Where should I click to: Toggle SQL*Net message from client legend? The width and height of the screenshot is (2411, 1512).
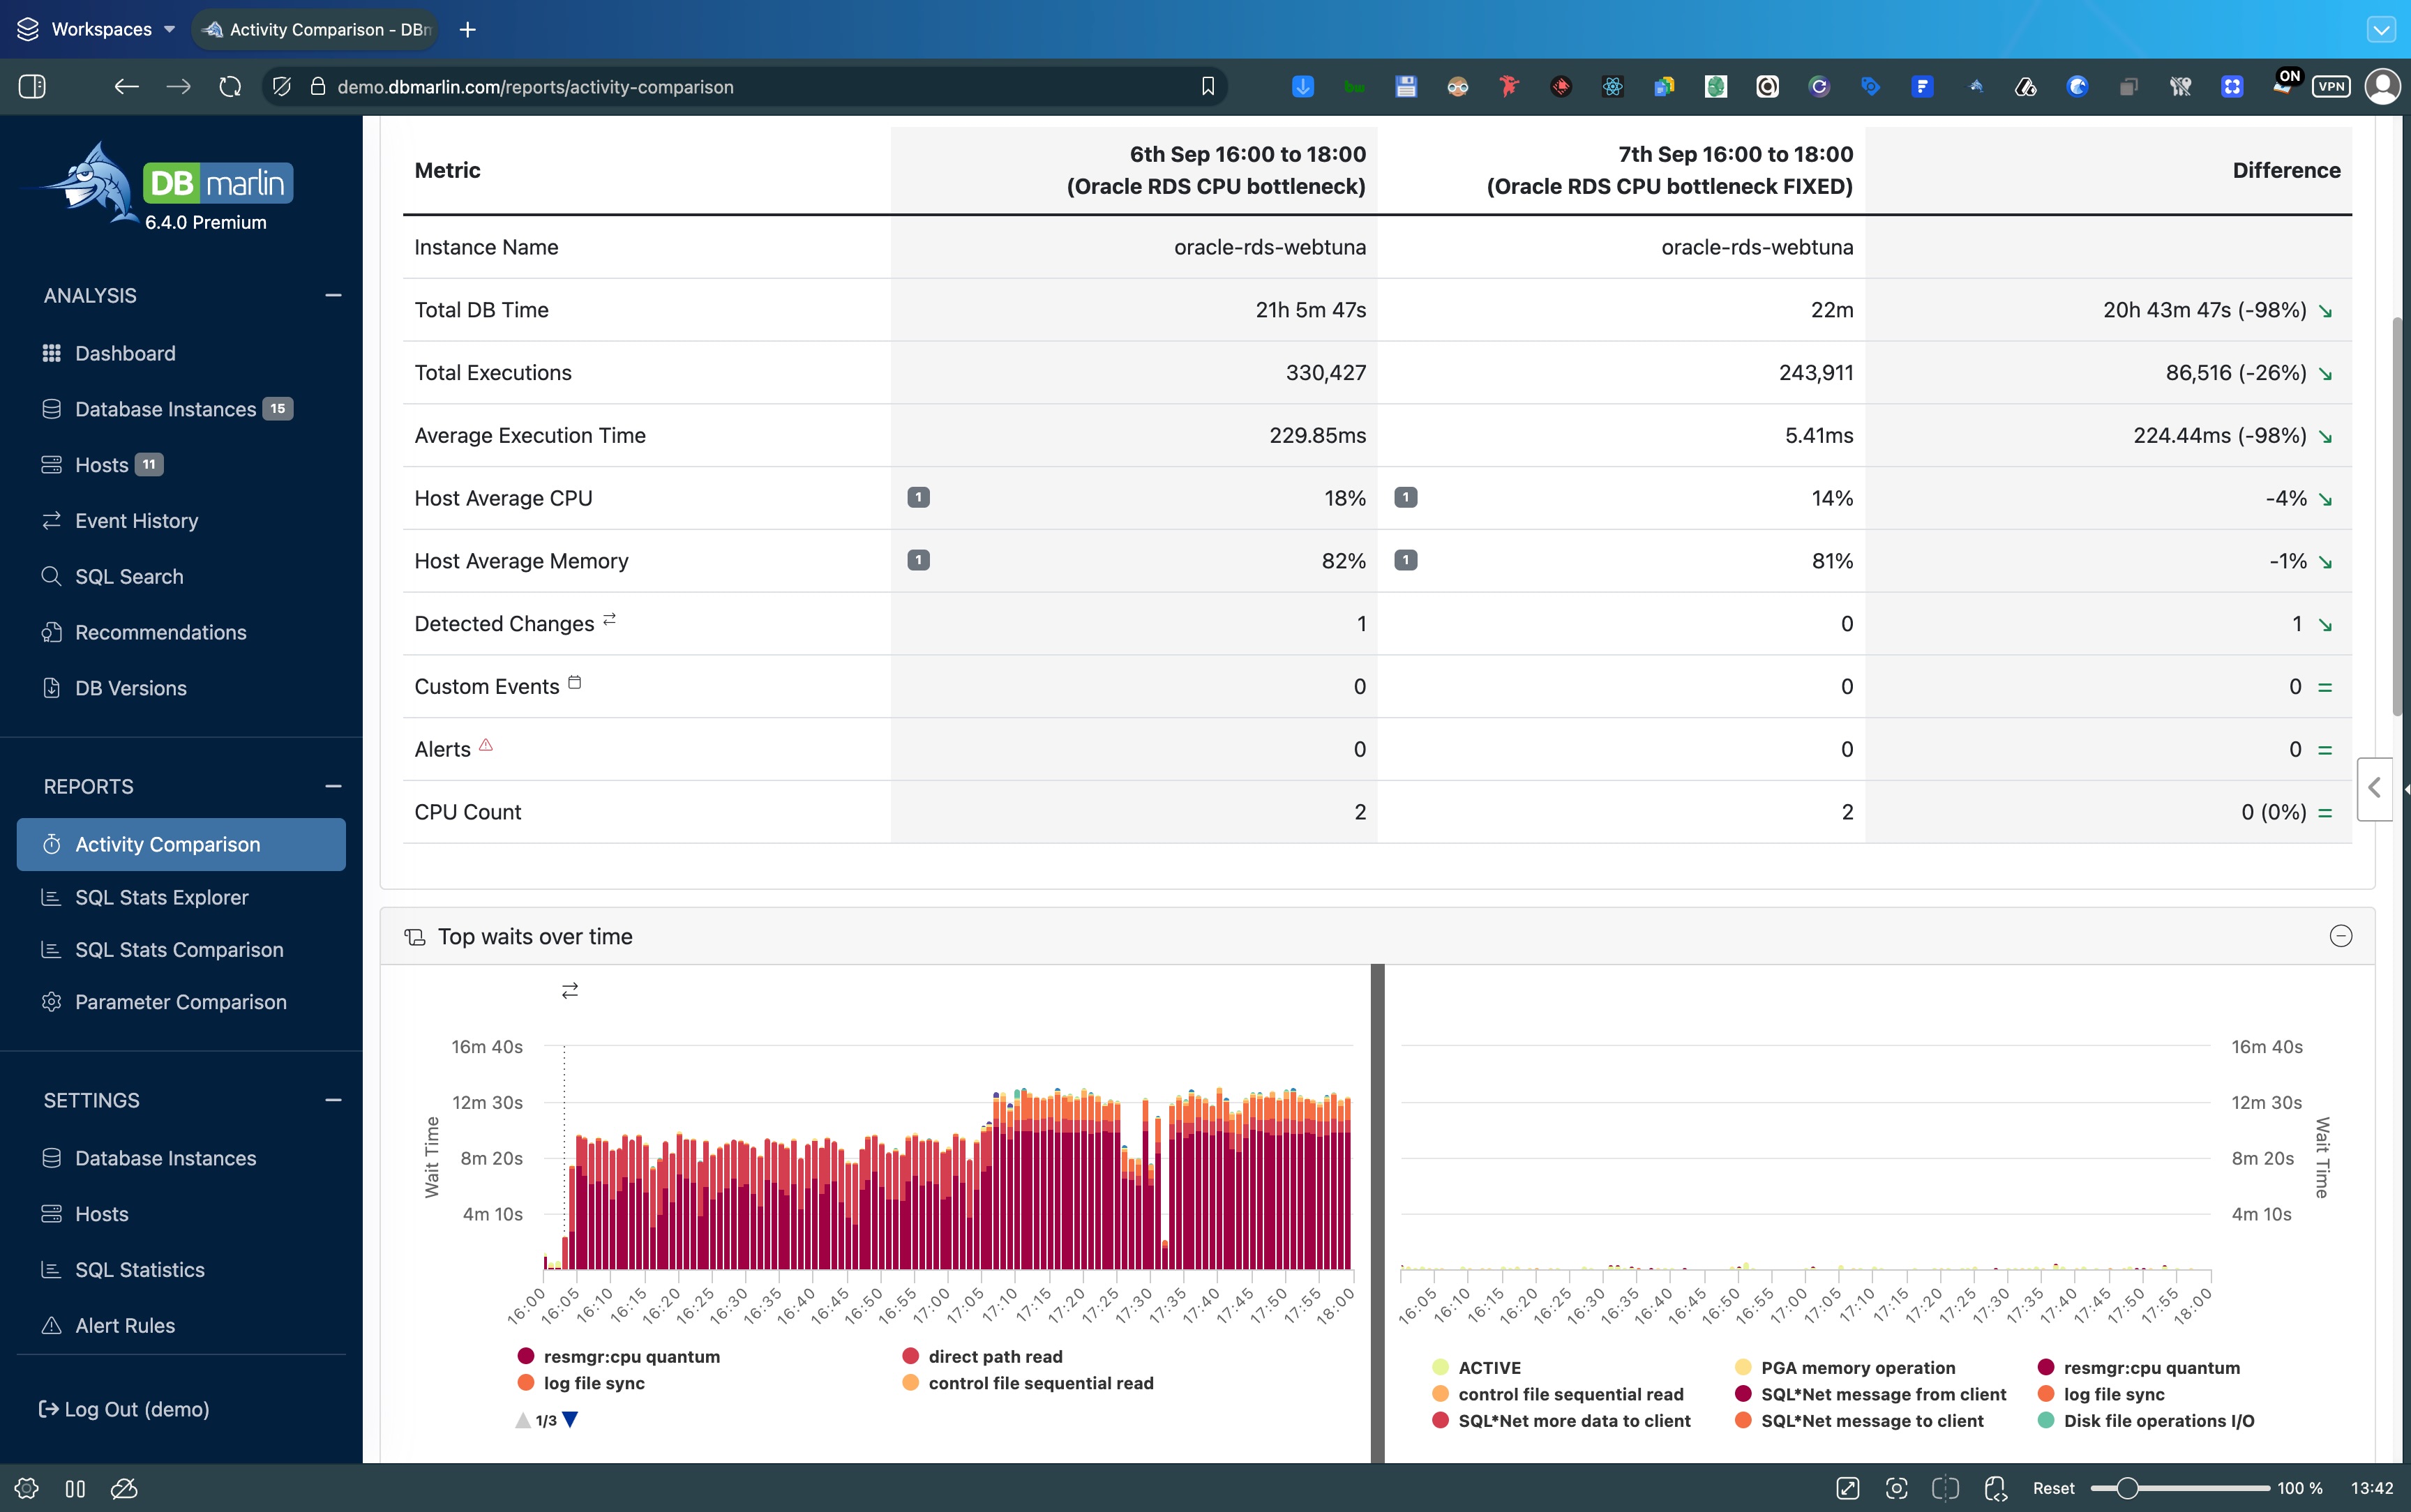click(x=1871, y=1395)
